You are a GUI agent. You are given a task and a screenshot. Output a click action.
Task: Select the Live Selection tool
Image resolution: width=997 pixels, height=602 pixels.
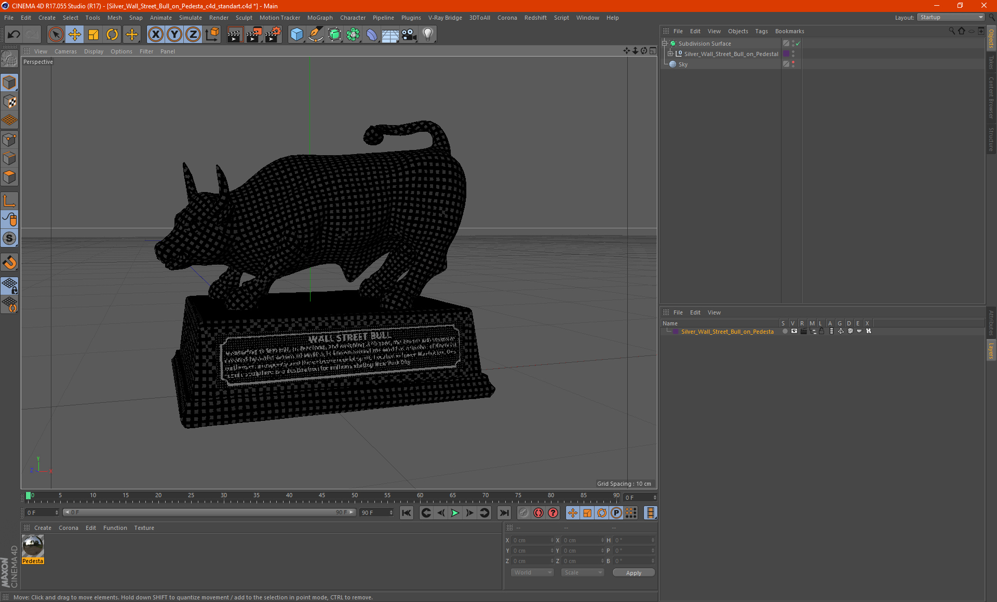(x=56, y=35)
